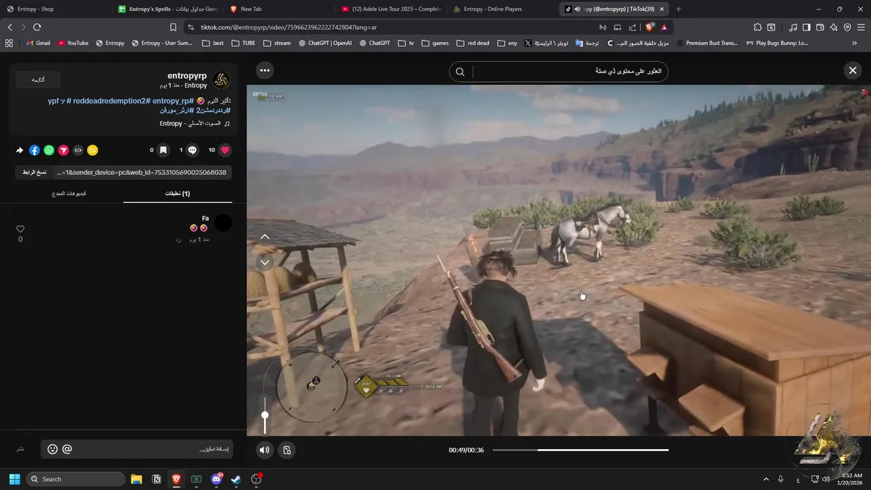Open Steam from the taskbar
The height and width of the screenshot is (490, 871).
pyautogui.click(x=236, y=479)
